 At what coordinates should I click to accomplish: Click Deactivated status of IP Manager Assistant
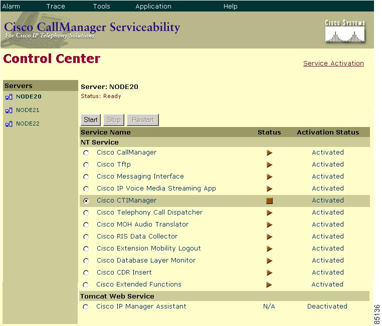pos(327,306)
